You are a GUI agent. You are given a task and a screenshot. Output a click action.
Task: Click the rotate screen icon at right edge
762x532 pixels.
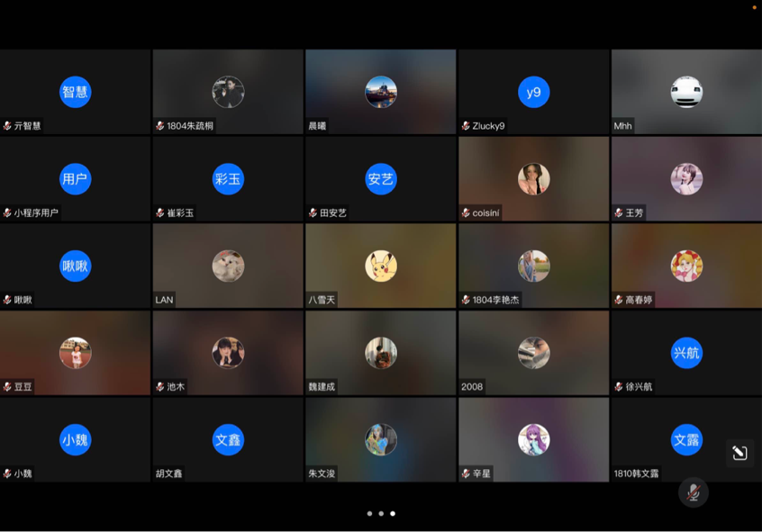(739, 453)
